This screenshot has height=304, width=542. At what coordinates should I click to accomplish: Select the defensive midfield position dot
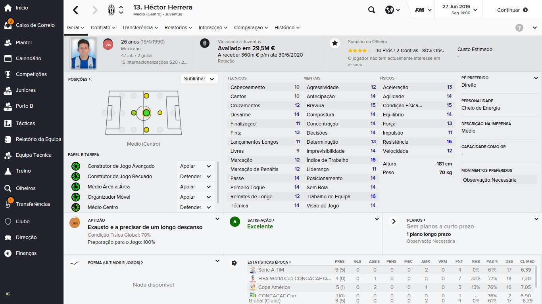(x=133, y=113)
